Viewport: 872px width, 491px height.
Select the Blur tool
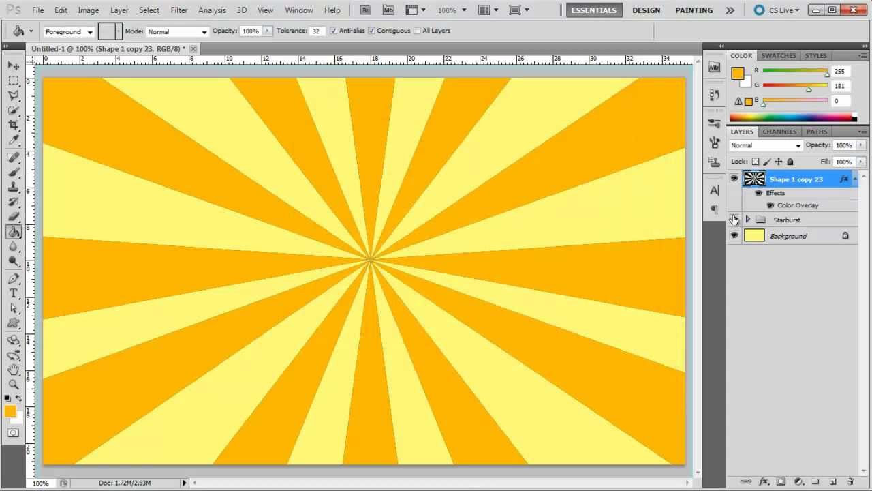click(x=14, y=247)
